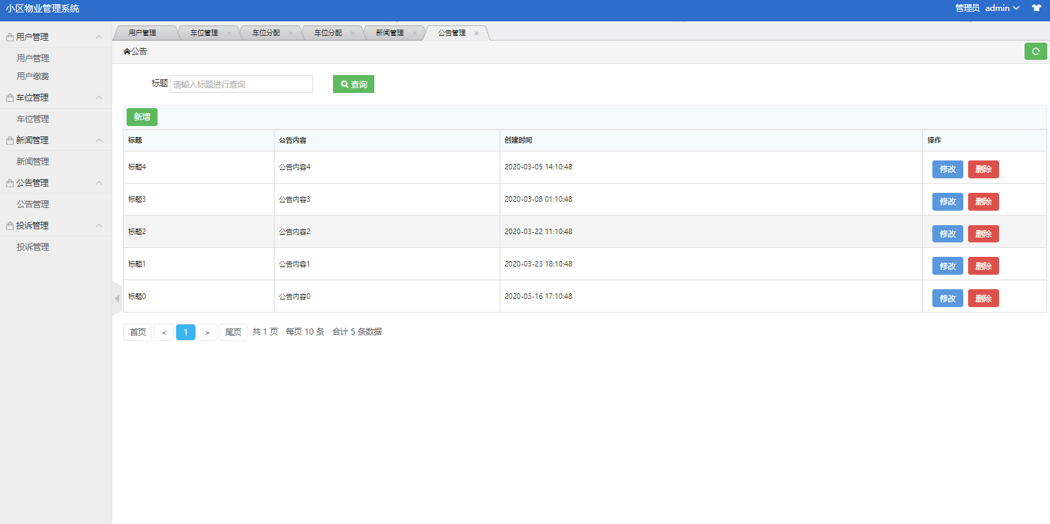Switch to the 车位管理 tab

tap(204, 33)
